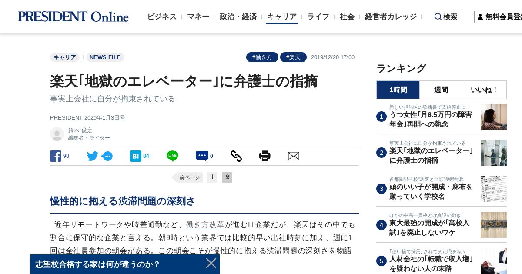Open マネー menu
522x274 pixels.
point(198,17)
